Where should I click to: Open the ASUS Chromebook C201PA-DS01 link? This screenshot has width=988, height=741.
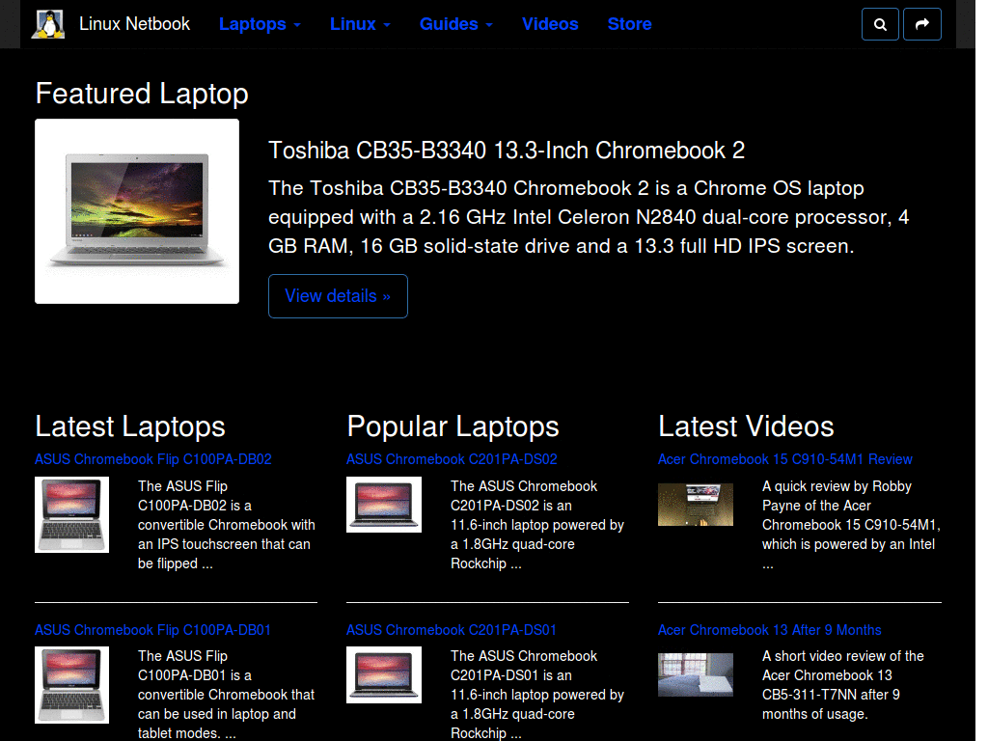[452, 630]
